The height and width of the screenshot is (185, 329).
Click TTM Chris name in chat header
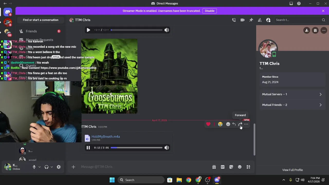(83, 20)
